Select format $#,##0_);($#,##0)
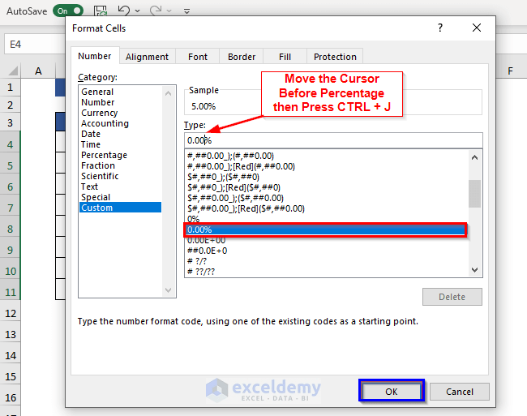Viewport: 527px width, 416px height. click(x=327, y=177)
